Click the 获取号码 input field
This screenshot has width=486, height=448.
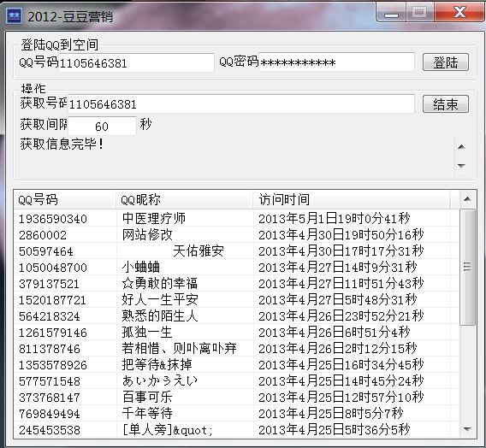[x=240, y=104]
